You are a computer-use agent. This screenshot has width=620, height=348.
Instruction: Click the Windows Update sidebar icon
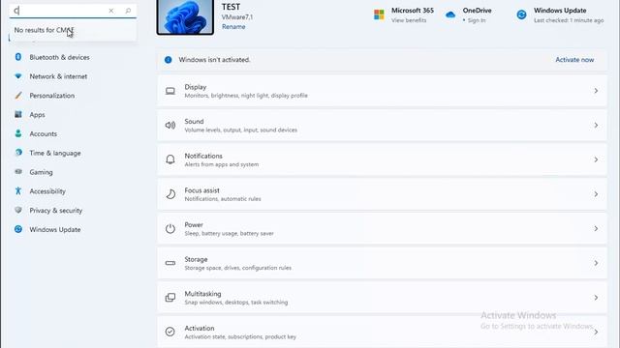(x=18, y=229)
